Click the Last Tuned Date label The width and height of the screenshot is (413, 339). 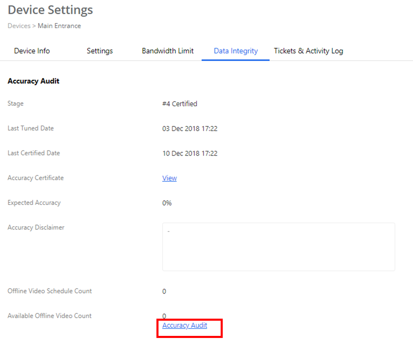coord(30,128)
